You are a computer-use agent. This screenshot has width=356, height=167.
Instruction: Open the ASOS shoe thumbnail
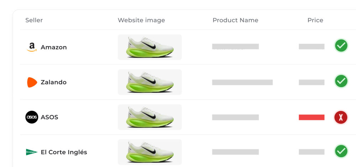pos(150,117)
